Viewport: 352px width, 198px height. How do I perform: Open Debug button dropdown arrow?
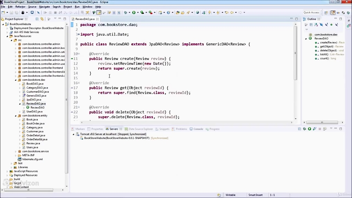(x=129, y=13)
